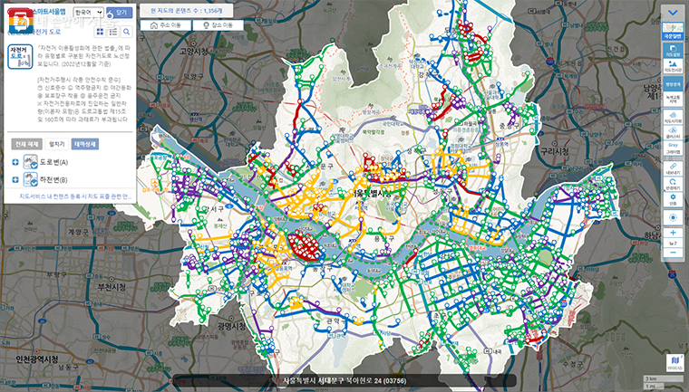This screenshot has width=689, height=392.
Task: Toggle the Gray 그레이맵 mode
Action: coord(673,148)
